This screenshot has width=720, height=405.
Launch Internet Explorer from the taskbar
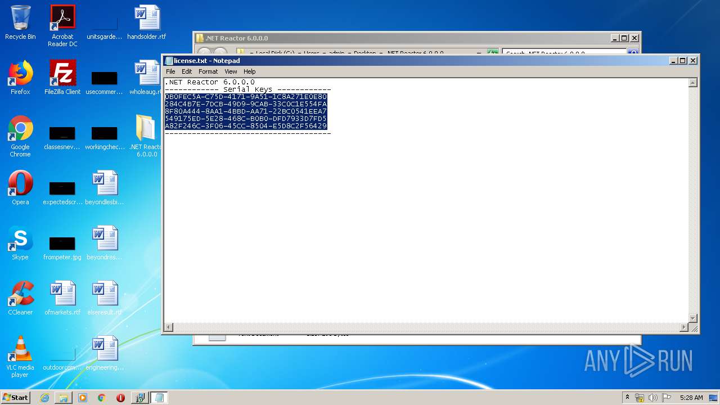(44, 398)
